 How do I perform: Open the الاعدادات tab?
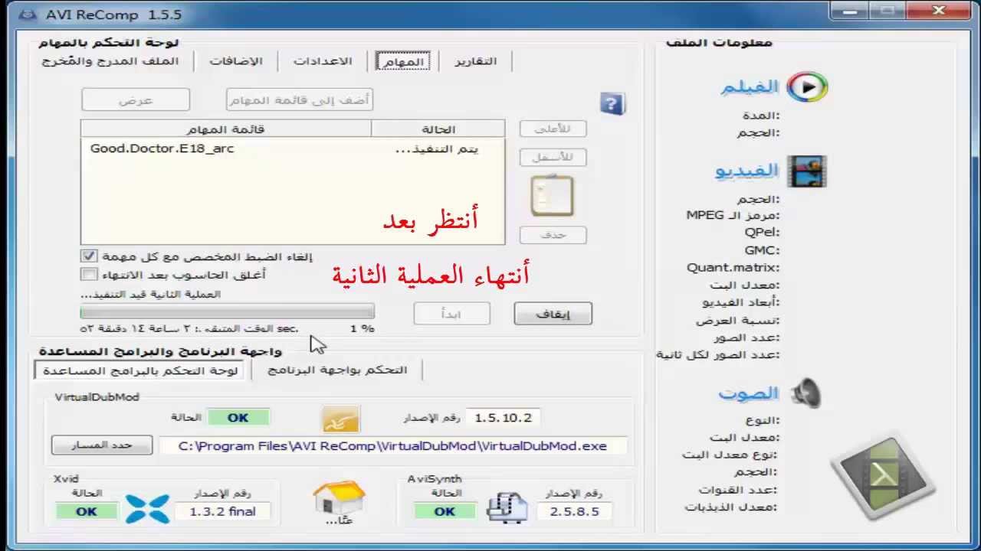pos(323,61)
